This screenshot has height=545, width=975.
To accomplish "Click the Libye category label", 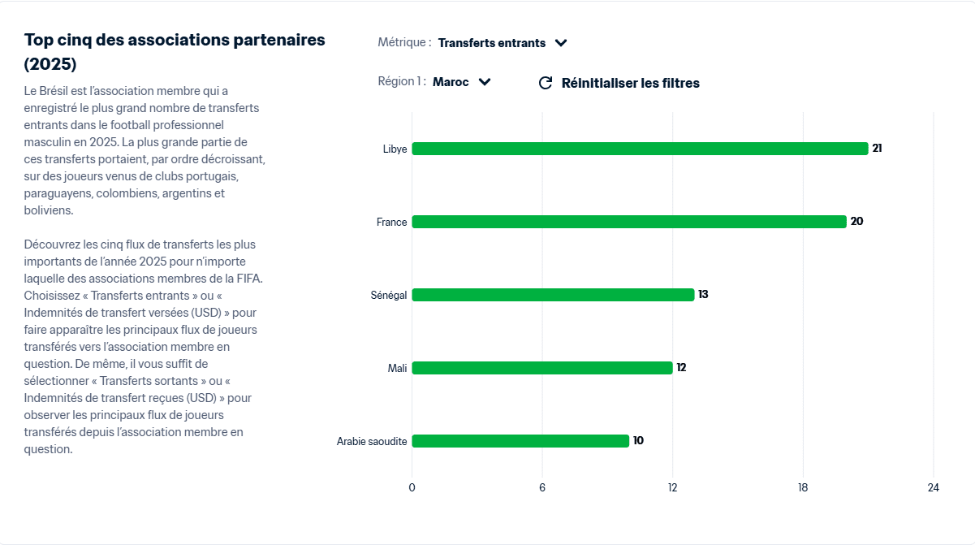I will coord(396,149).
